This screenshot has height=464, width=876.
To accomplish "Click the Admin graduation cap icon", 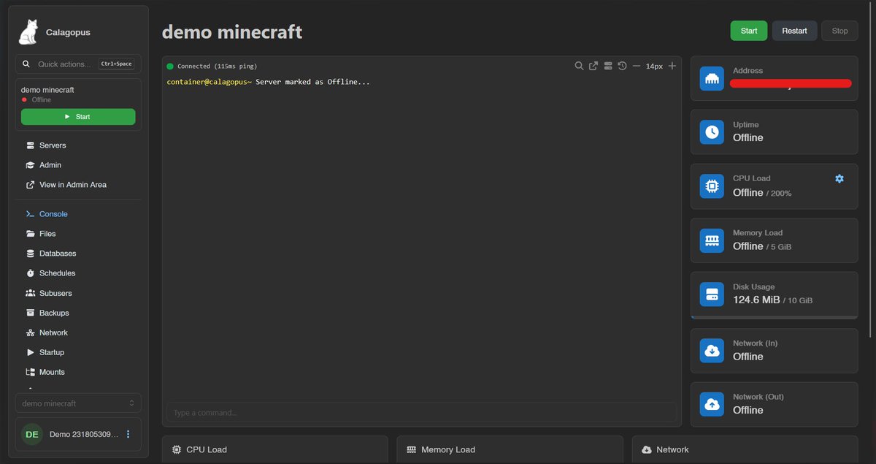I will 30,165.
